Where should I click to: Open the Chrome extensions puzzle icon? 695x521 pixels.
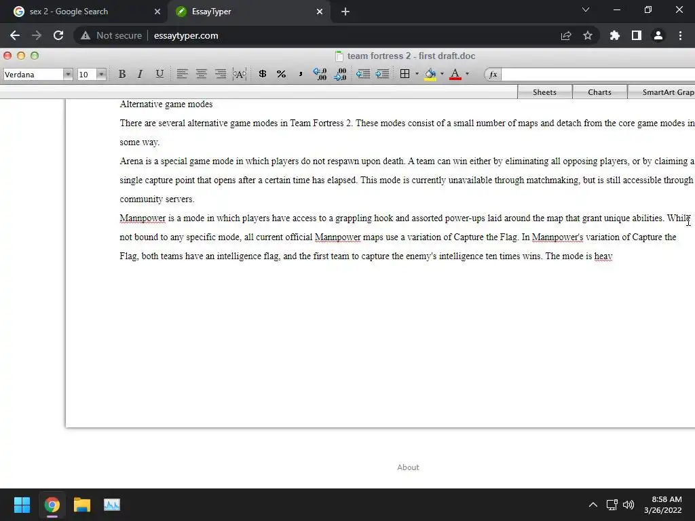coord(615,35)
